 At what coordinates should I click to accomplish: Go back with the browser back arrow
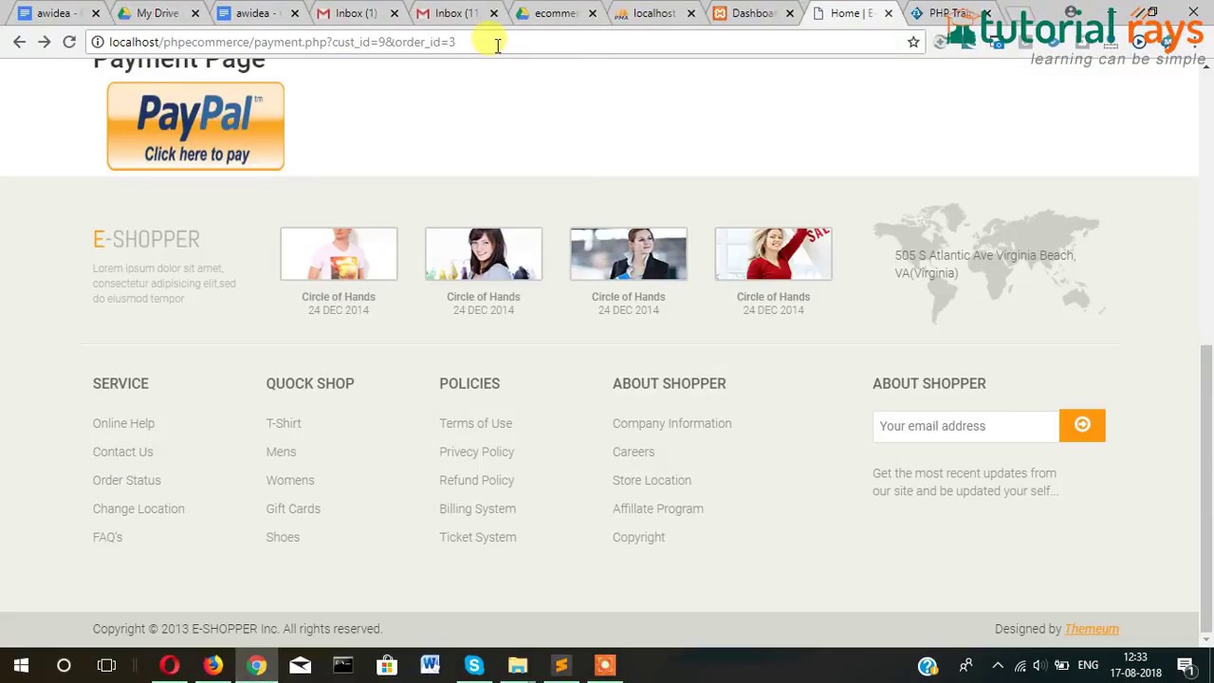19,42
